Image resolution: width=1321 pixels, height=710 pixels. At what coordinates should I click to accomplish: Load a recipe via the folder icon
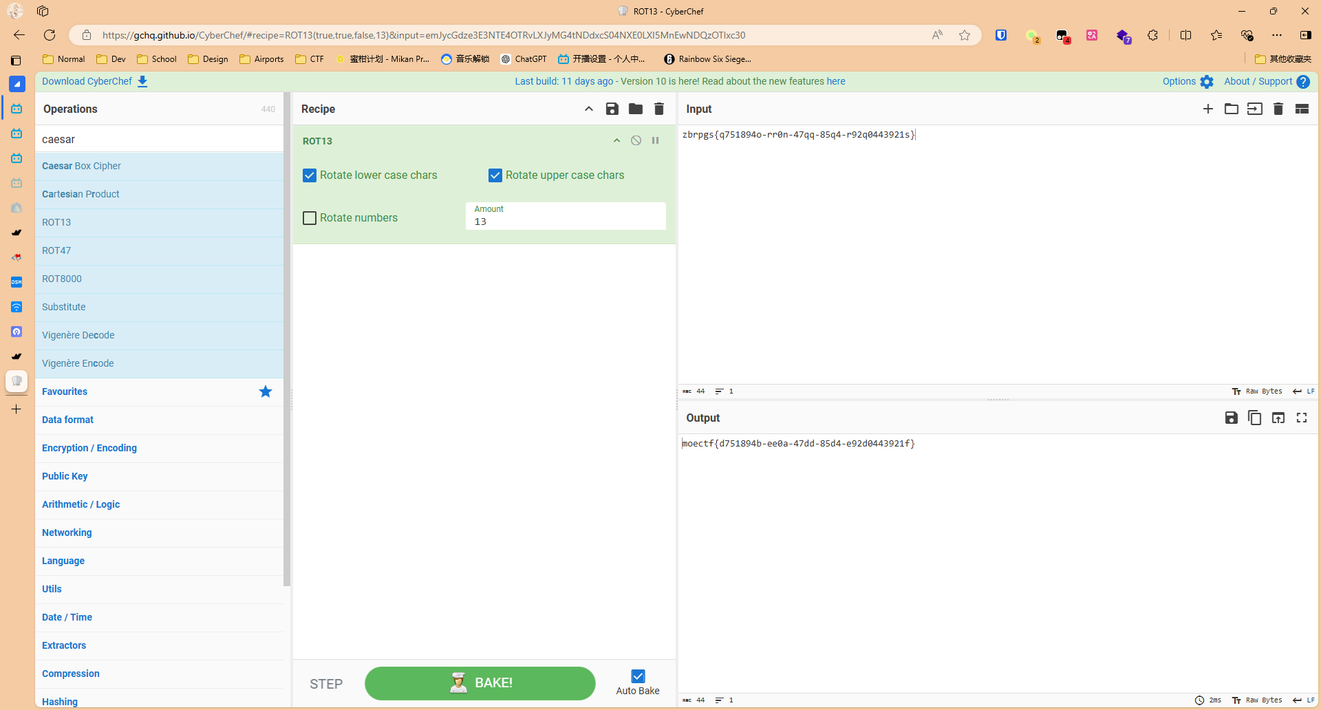tap(635, 109)
